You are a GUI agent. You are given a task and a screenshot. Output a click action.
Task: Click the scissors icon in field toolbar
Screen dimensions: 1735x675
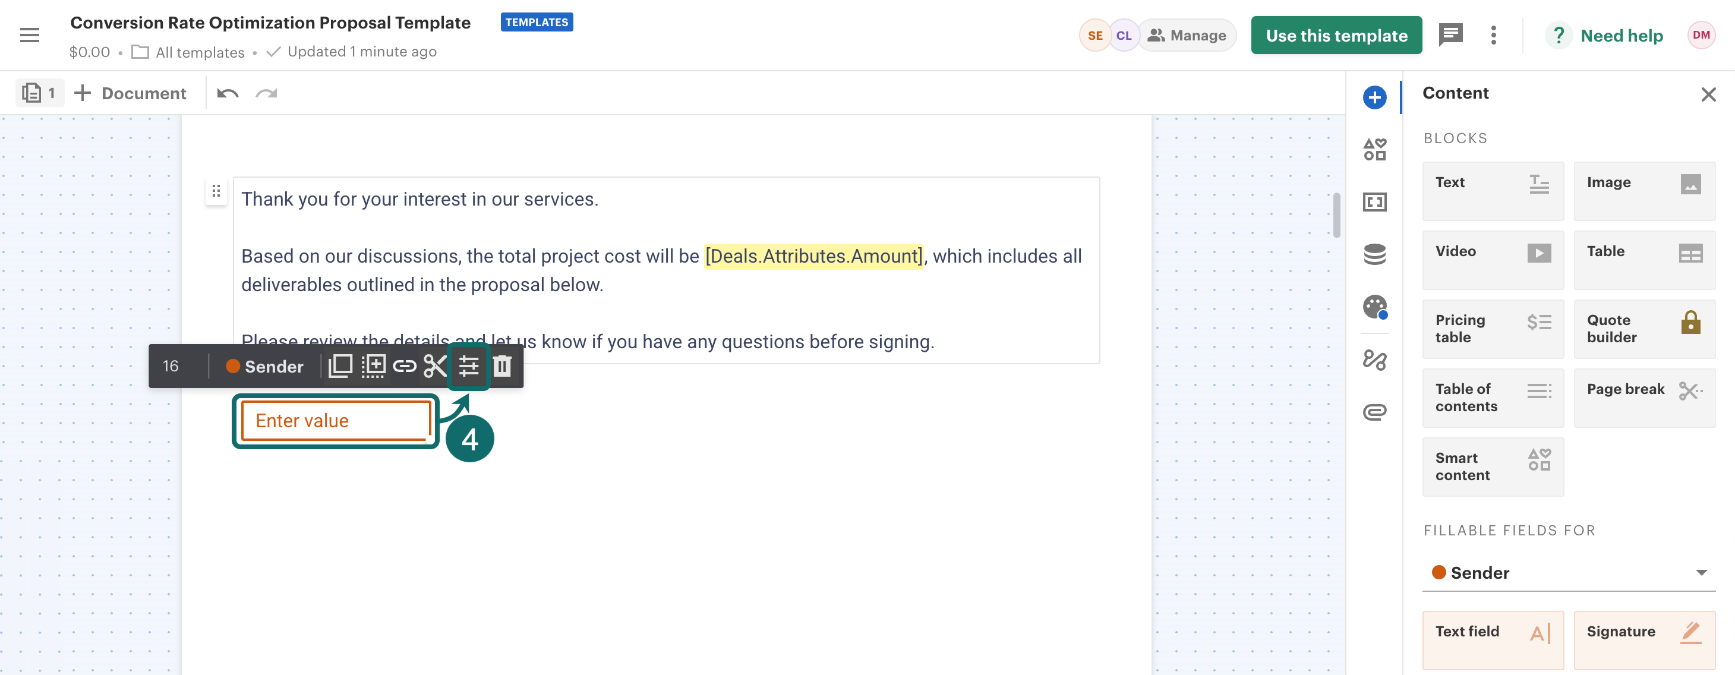[x=435, y=367]
